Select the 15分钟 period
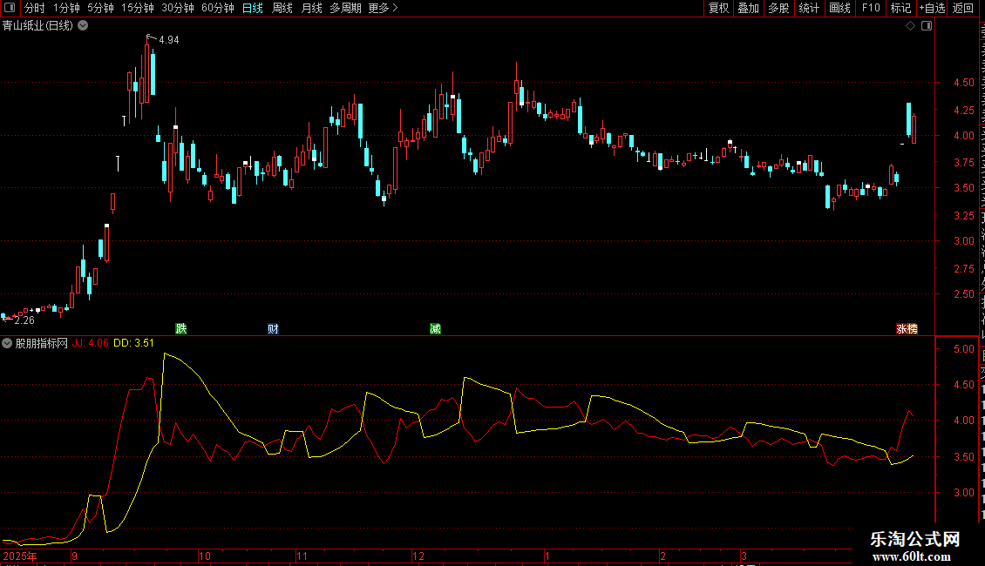 [x=138, y=8]
